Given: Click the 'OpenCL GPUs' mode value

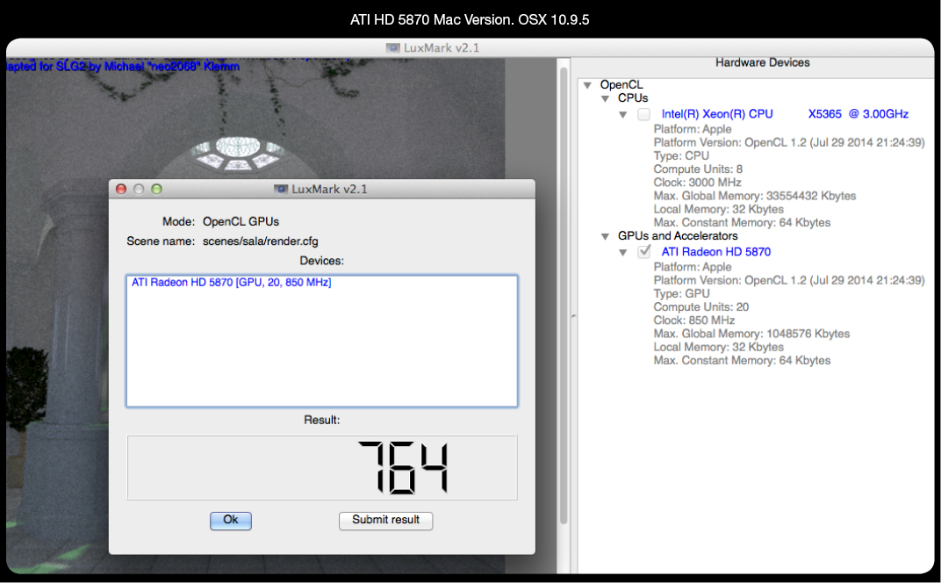Looking at the screenshot, I should click(x=241, y=221).
